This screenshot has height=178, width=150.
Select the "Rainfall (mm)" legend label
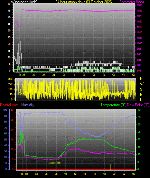pos(10,105)
